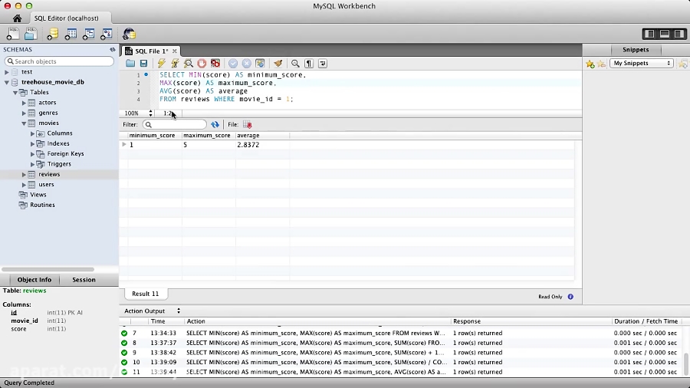Refresh the result set
This screenshot has height=388, width=690.
(x=215, y=124)
